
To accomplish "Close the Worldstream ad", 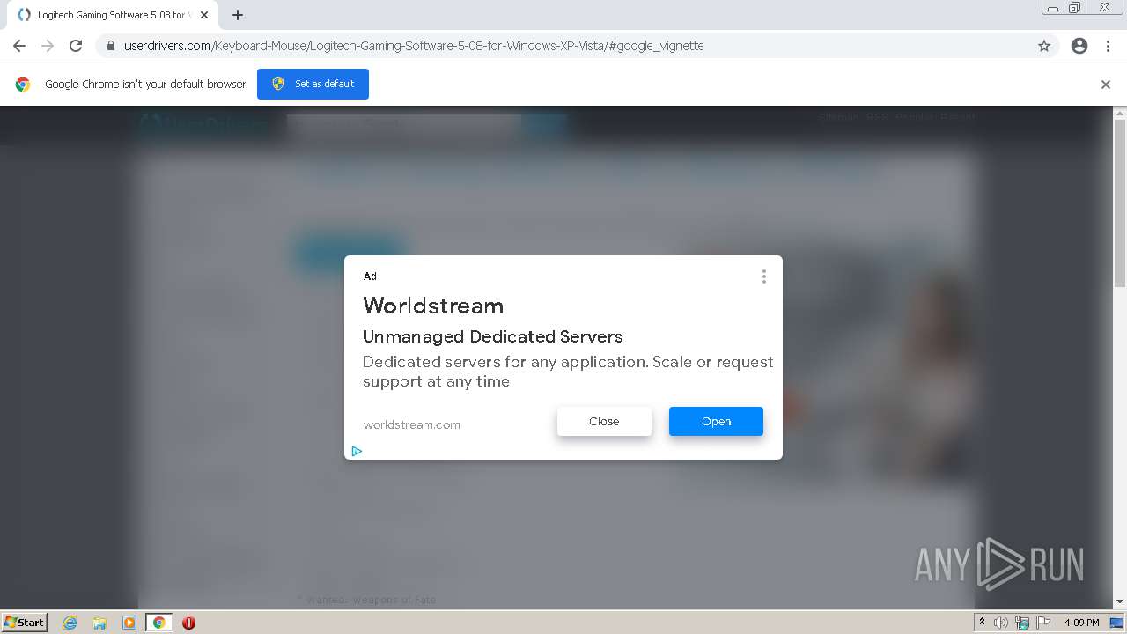I will [x=604, y=421].
